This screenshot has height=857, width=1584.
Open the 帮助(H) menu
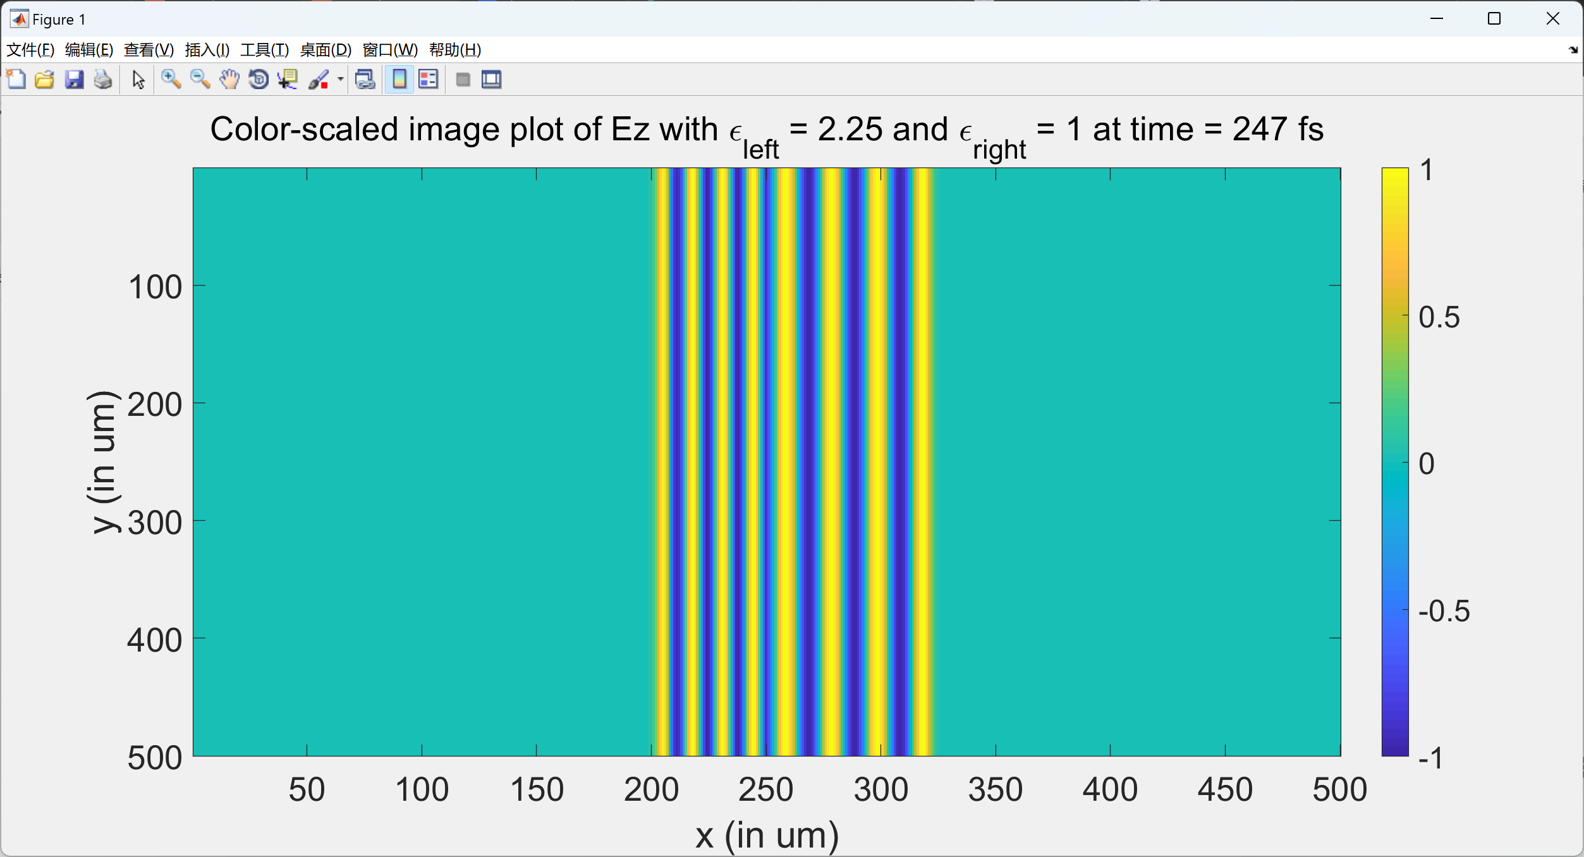click(x=454, y=50)
